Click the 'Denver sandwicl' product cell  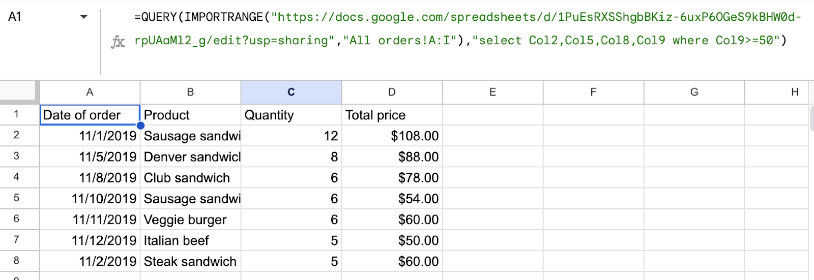pos(190,157)
